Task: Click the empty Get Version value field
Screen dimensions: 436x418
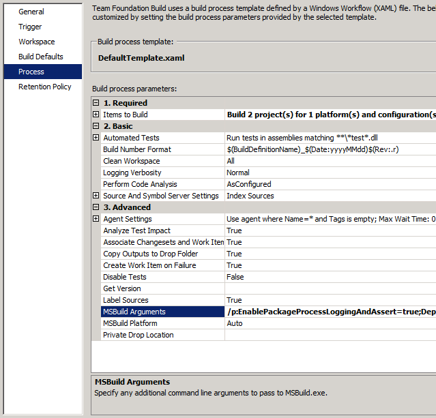Action: point(330,288)
